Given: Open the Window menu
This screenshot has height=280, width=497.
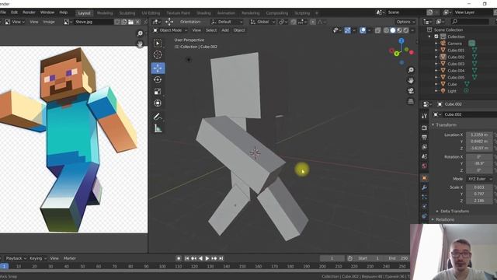Looking at the screenshot, I should pyautogui.click(x=47, y=12).
